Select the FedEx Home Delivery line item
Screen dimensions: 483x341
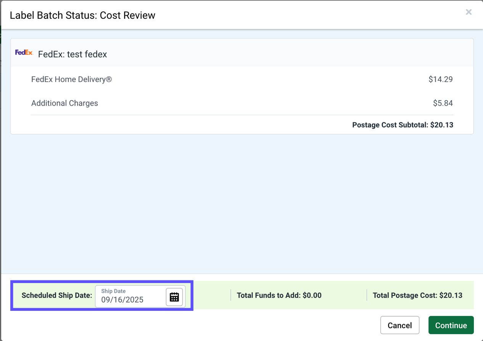pyautogui.click(x=71, y=79)
